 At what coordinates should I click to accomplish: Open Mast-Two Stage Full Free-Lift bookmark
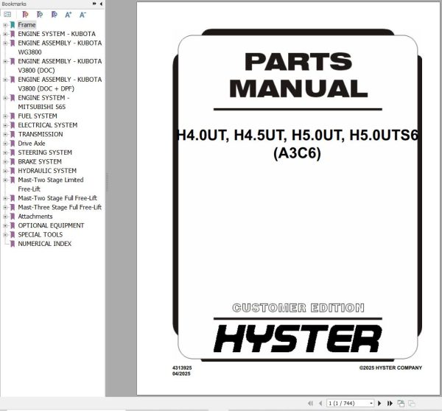[57, 198]
